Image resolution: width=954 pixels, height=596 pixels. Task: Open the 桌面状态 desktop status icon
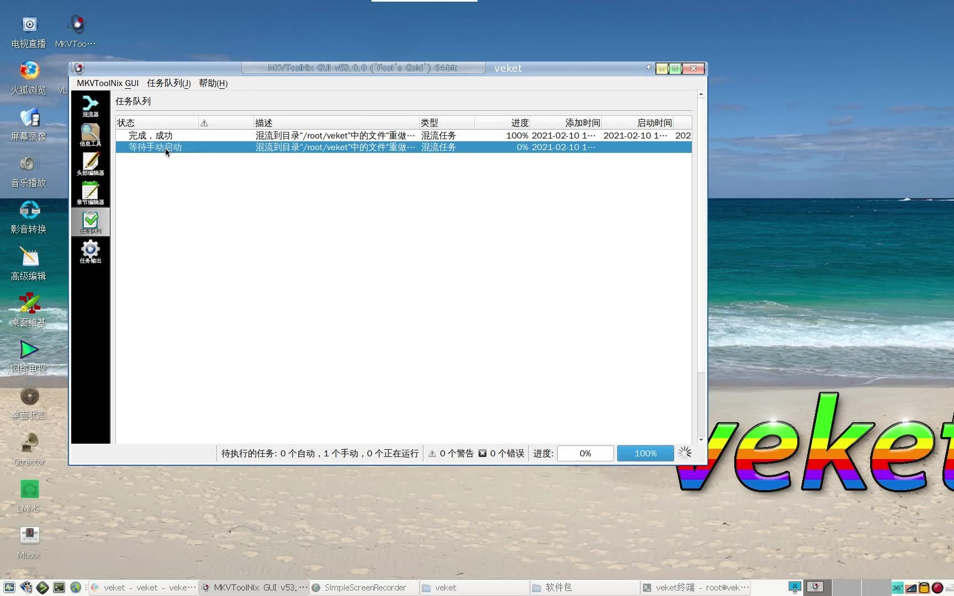pyautogui.click(x=29, y=403)
